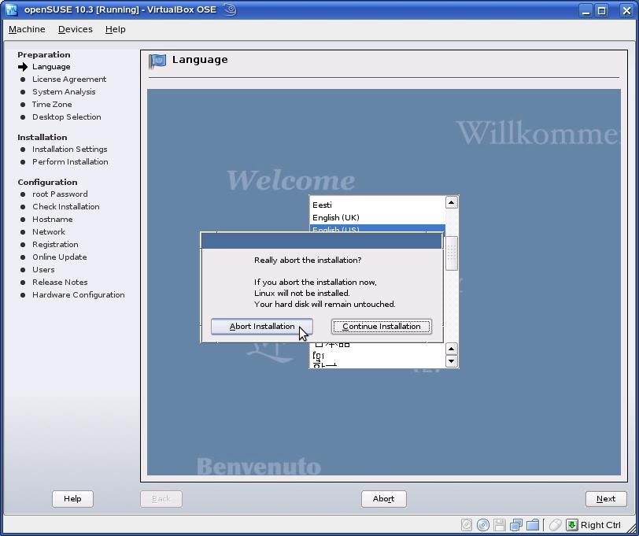This screenshot has width=639, height=536.
Task: Click the System Analysis step in sidebar
Action: [x=64, y=92]
